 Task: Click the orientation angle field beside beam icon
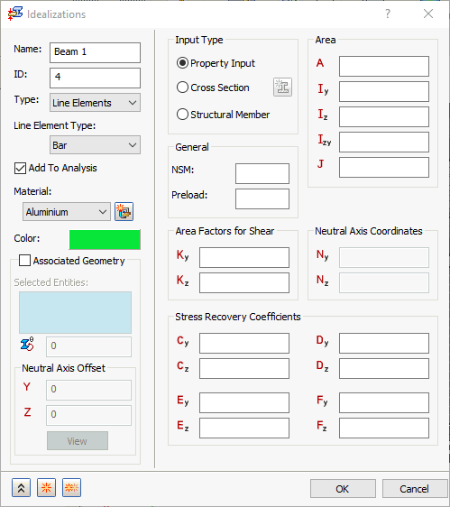pos(88,346)
